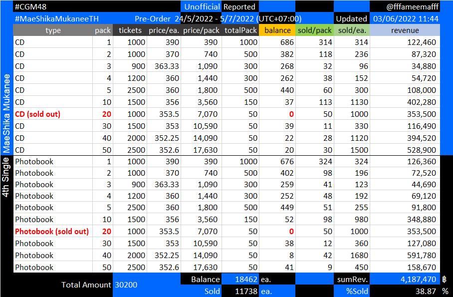Click the Pre-Order date range text
The image size is (453, 297).
(x=218, y=19)
